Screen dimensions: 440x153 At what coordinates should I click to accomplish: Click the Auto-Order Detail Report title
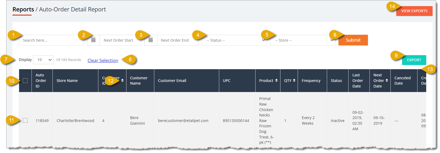(72, 9)
